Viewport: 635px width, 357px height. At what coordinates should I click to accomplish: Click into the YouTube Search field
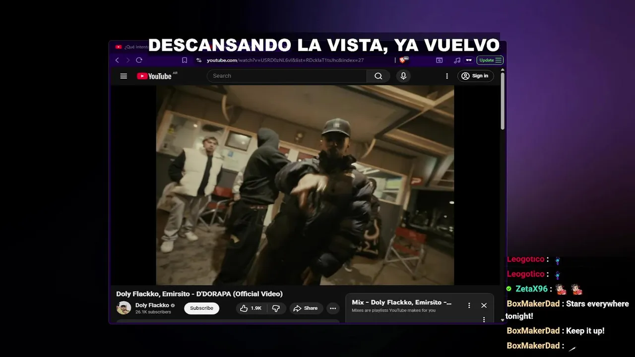click(287, 76)
